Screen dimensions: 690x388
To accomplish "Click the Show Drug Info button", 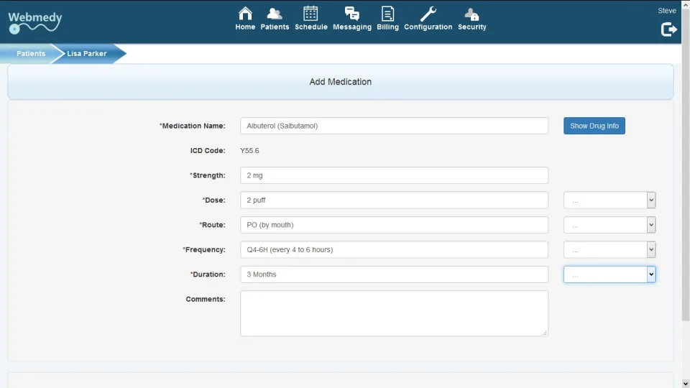I will click(594, 126).
